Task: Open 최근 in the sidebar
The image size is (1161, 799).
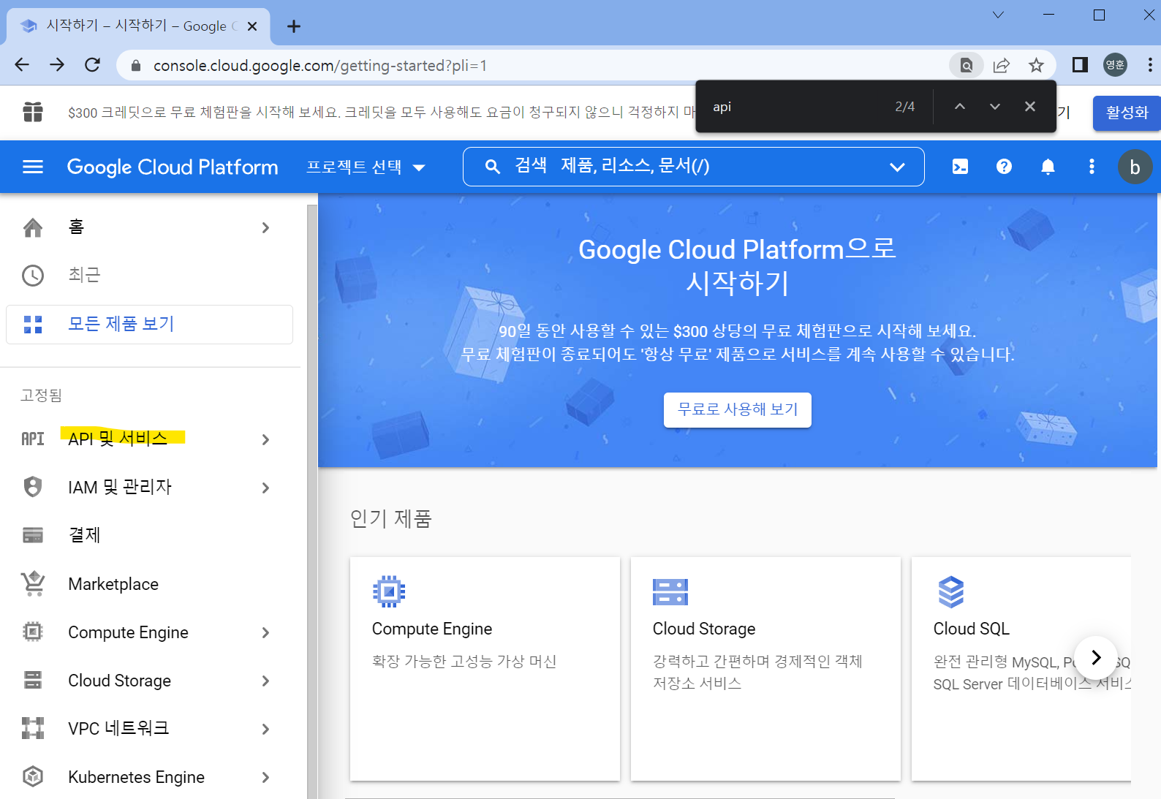Action: tap(149, 276)
